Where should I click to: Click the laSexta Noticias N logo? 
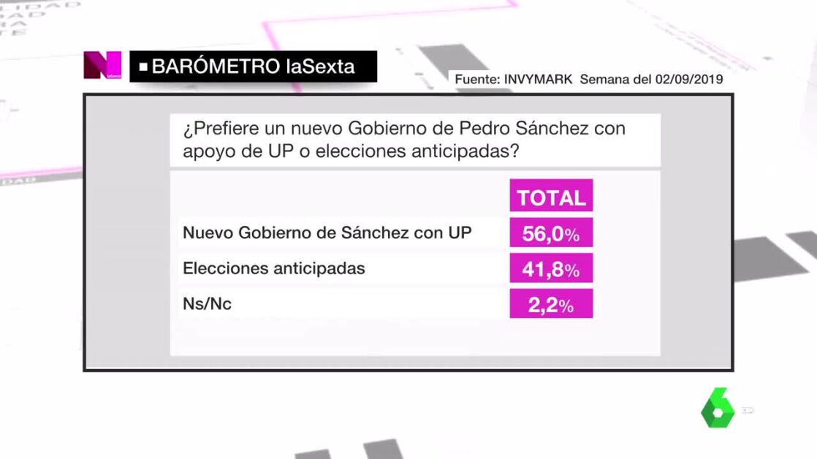[102, 66]
